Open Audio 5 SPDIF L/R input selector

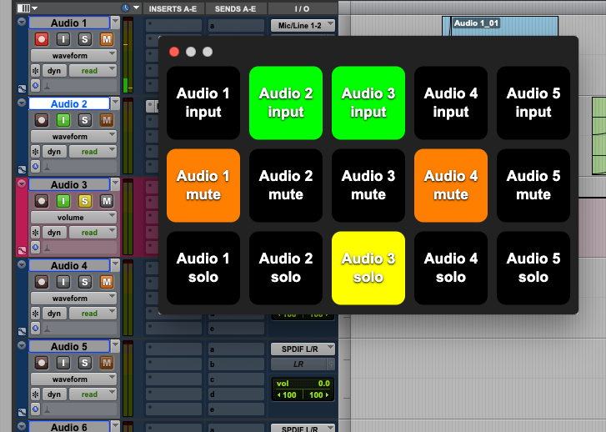point(303,349)
